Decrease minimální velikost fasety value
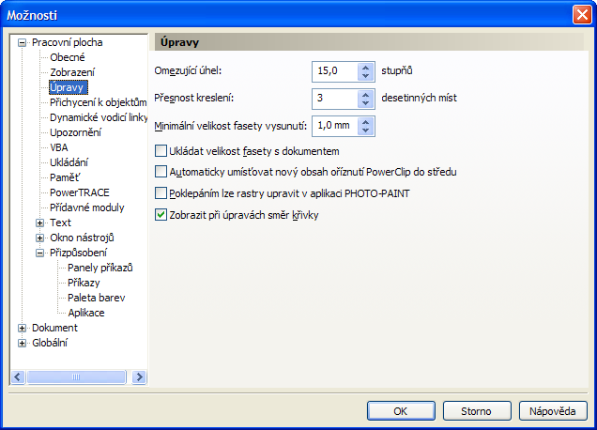The height and width of the screenshot is (430, 597). tap(365, 131)
